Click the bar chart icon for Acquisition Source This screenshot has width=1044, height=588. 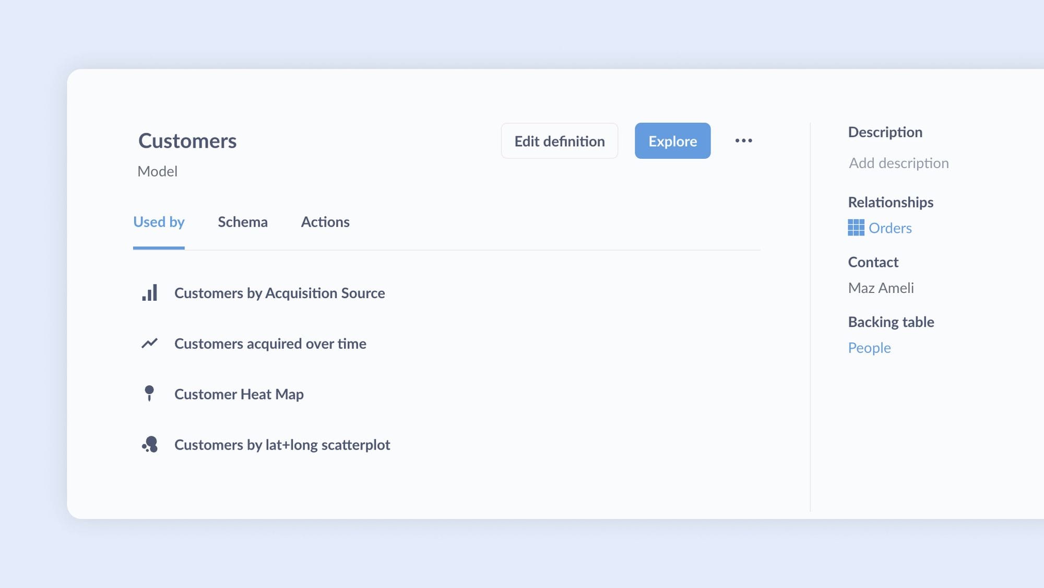(x=149, y=293)
